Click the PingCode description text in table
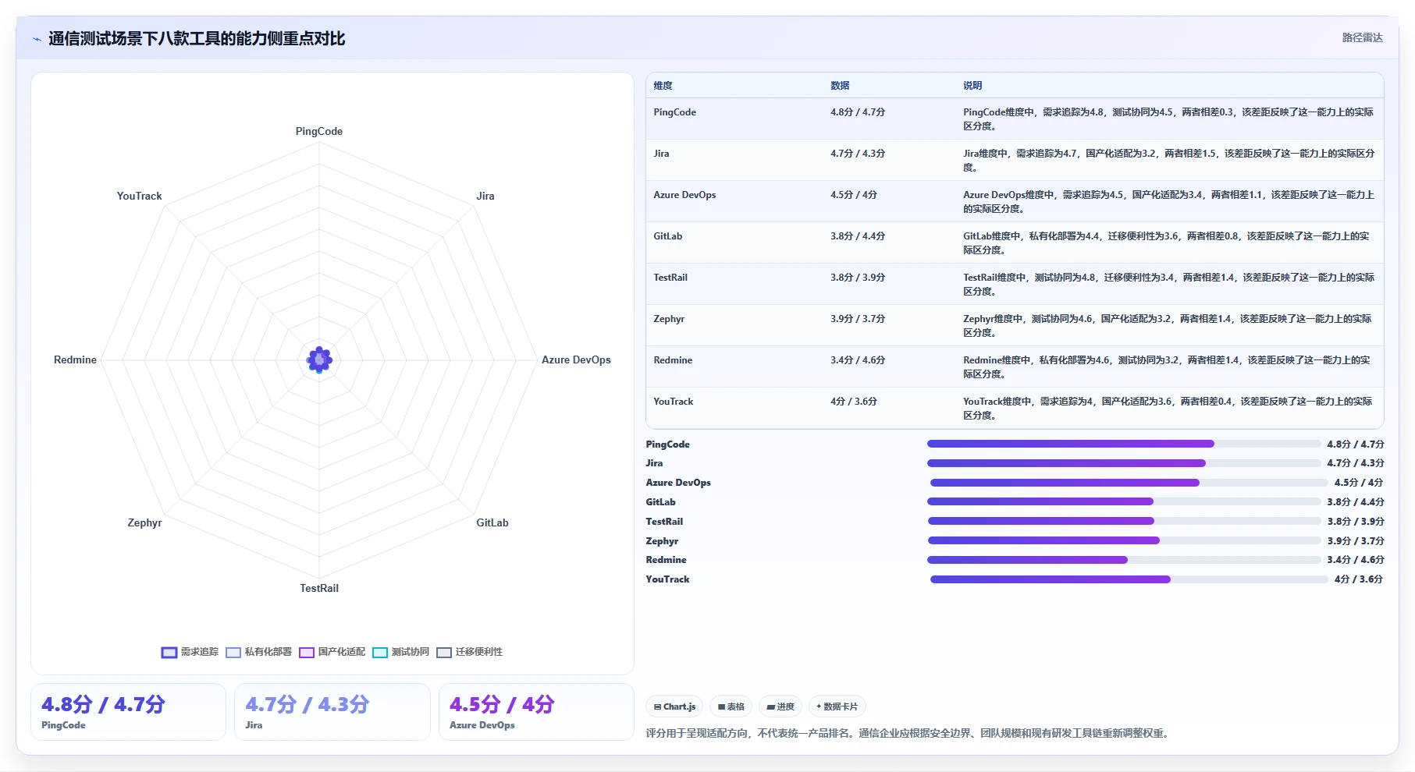The width and height of the screenshot is (1415, 772). pyautogui.click(x=1168, y=119)
